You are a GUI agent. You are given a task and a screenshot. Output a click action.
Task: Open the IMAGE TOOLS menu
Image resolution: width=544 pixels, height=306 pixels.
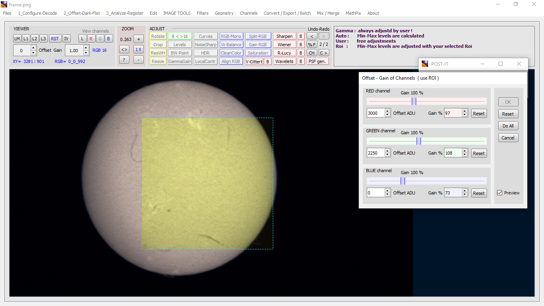177,13
